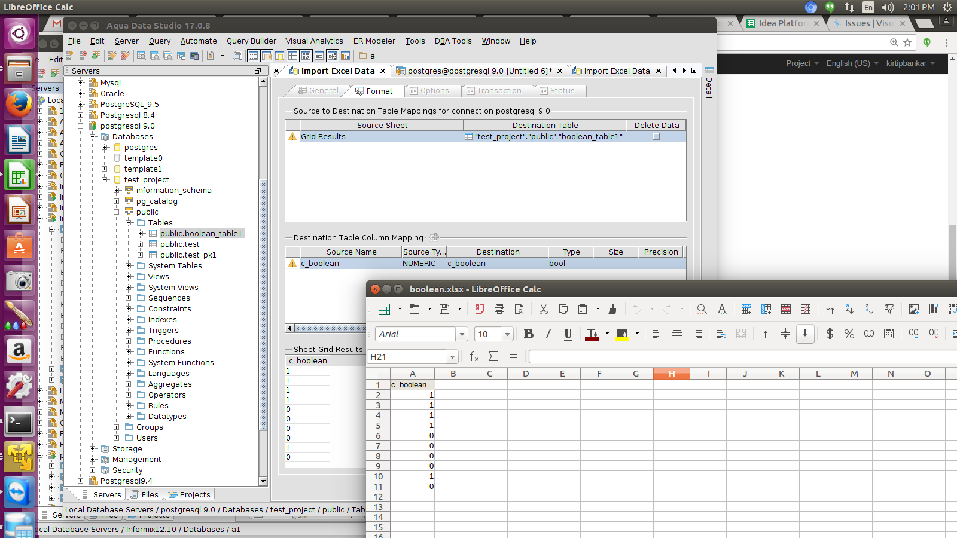Open the Window menu in Aqua Data Studio
This screenshot has height=538, width=957.
click(496, 41)
